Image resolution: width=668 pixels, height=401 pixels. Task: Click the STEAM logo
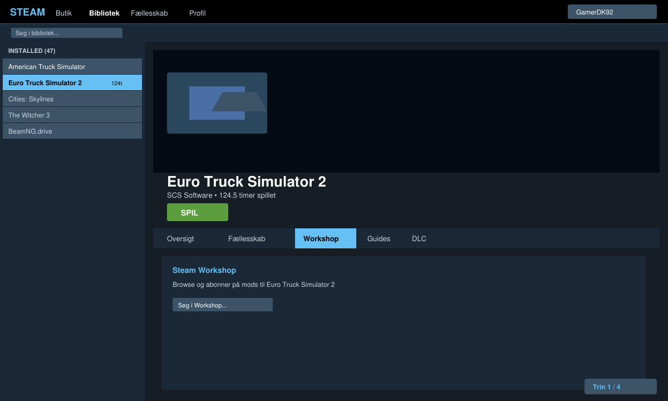click(27, 12)
